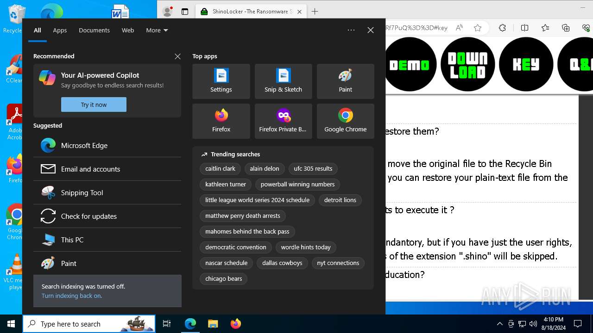Open Paint in the Suggested list
The height and width of the screenshot is (333, 593).
107,263
